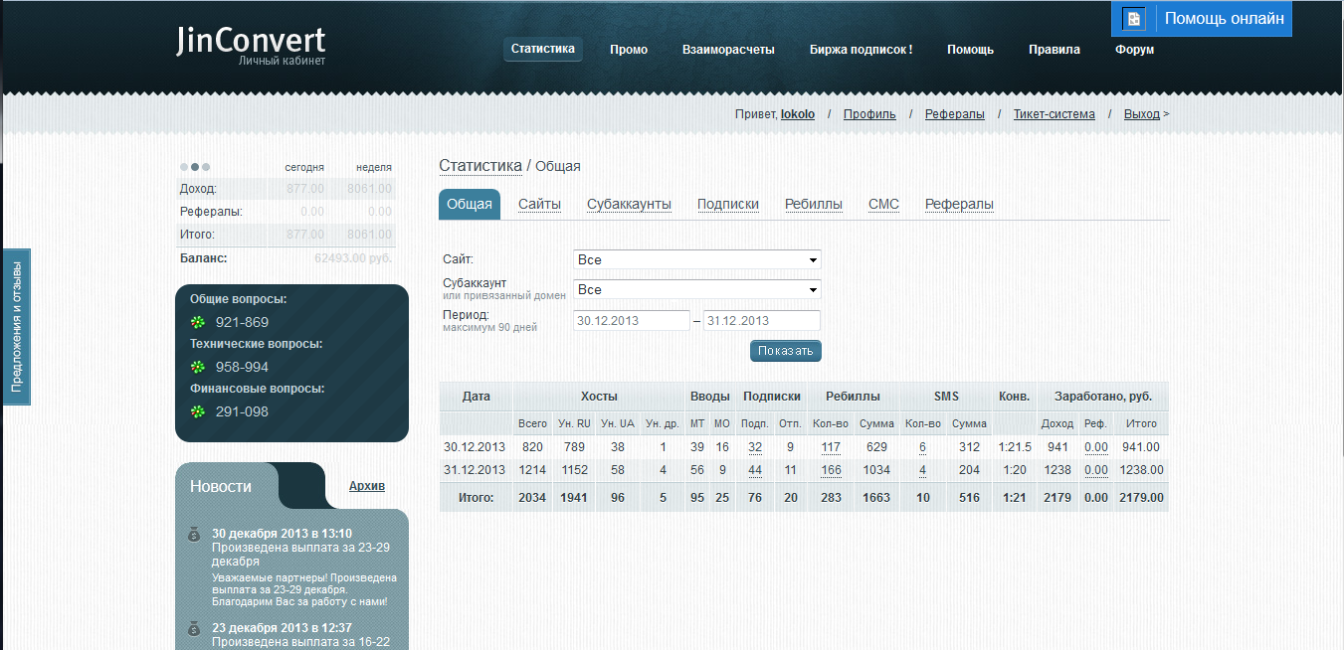Click the lokolo username link
Viewport: 1344px width, 650px height.
click(x=798, y=114)
